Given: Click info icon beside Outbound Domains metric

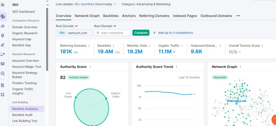Looking at the screenshot, I should pyautogui.click(x=220, y=46).
